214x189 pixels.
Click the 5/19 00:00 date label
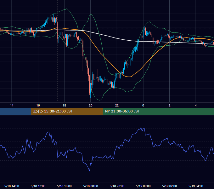click(143, 186)
